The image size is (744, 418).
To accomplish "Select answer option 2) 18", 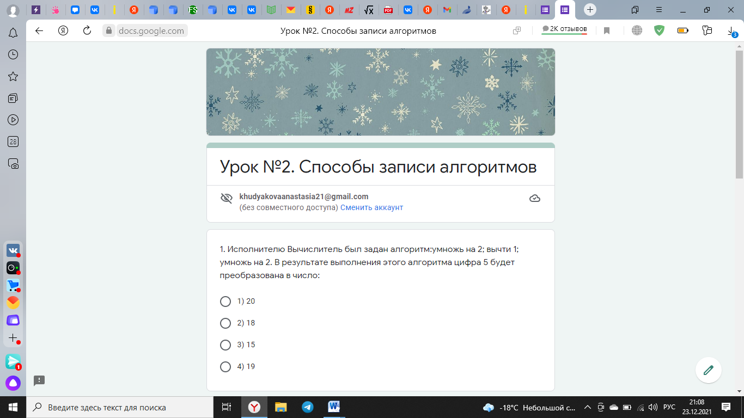I will coord(225,323).
